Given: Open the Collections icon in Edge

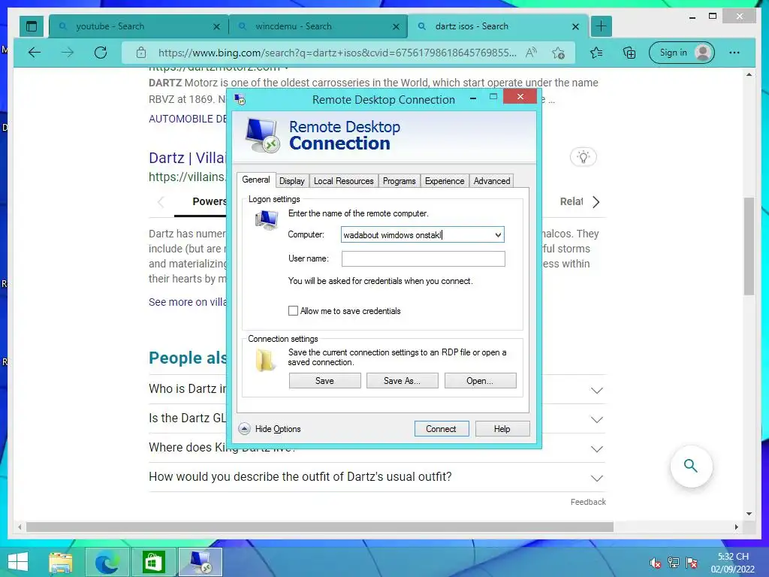Looking at the screenshot, I should (x=629, y=53).
